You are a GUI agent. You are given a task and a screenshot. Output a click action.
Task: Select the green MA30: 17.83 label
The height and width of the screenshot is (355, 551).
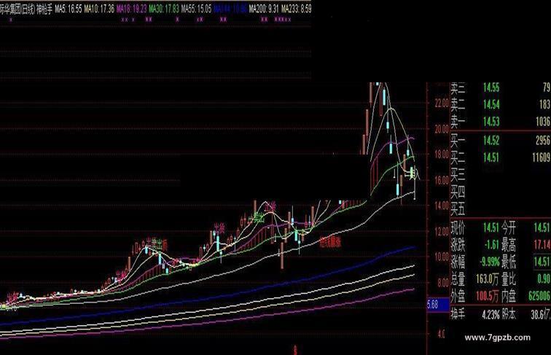164,9
